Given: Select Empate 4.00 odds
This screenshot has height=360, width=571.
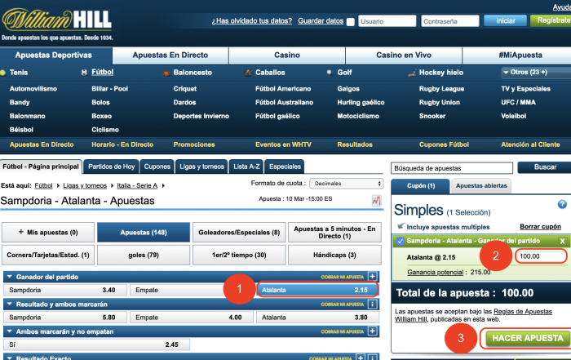Looking at the screenshot, I should pos(191,318).
